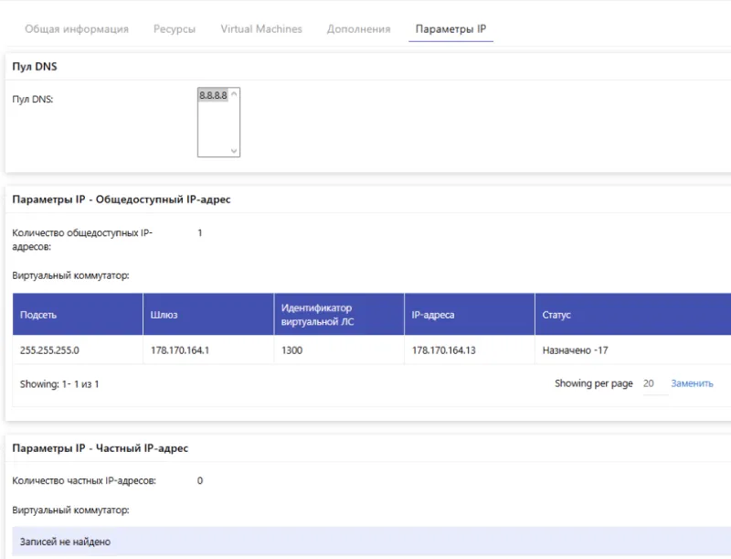Switch to the Ресурсы tab

(x=175, y=29)
